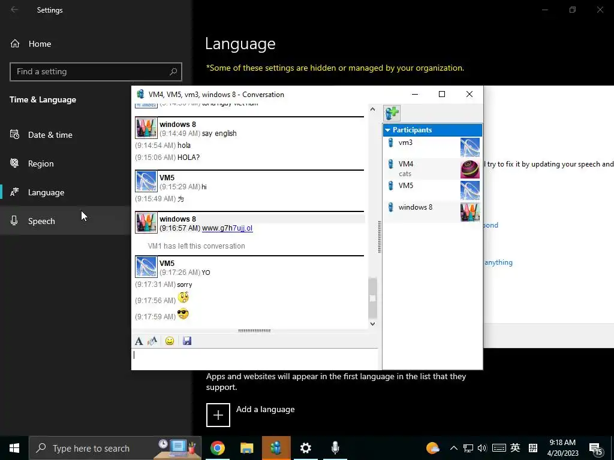The height and width of the screenshot is (460, 614).
Task: Open the Windows Start menu
Action: click(14, 448)
